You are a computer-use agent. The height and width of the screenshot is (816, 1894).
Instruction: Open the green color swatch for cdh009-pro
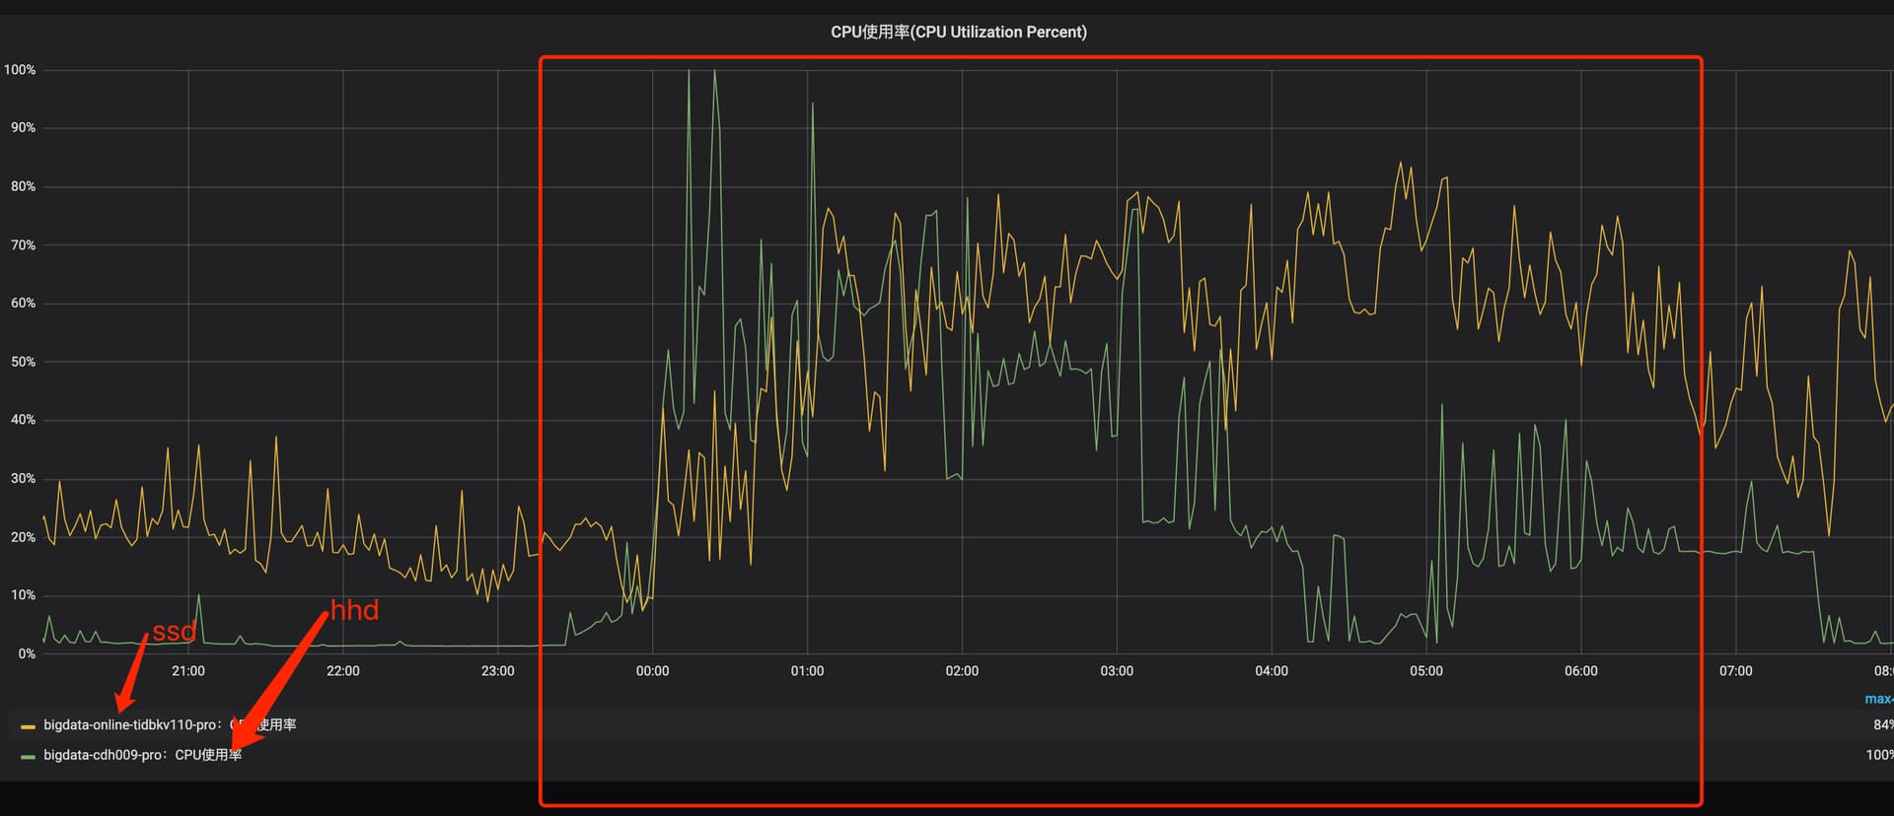(28, 757)
